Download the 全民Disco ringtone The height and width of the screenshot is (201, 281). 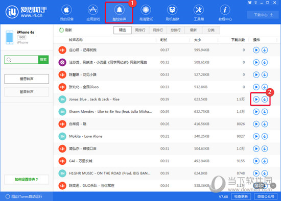(265, 87)
